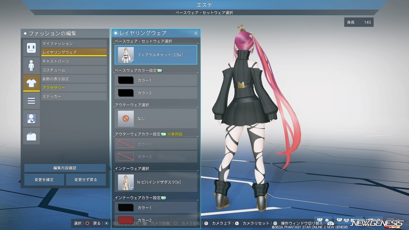Click the アウターウェア選択 section label

(132, 105)
